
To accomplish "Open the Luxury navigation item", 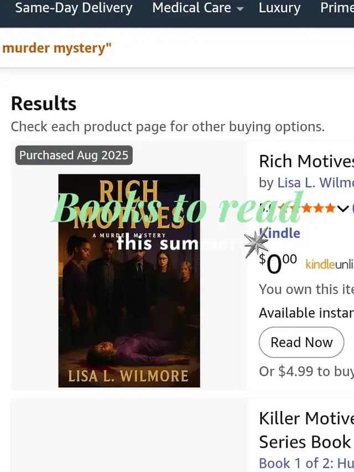I will click(279, 8).
